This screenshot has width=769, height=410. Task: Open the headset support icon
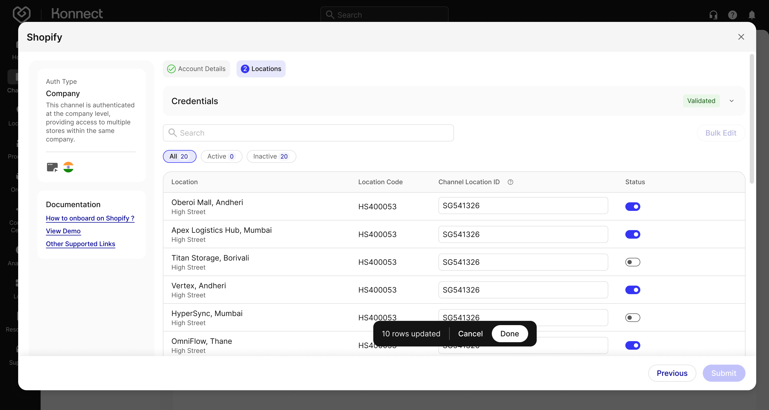pos(713,15)
